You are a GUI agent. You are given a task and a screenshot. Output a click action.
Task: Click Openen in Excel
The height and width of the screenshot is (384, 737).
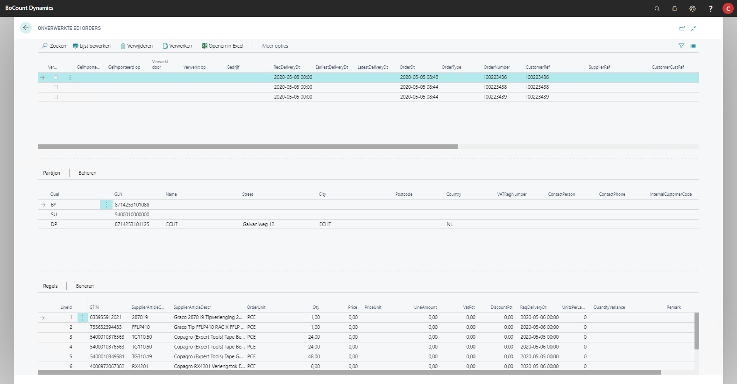tap(222, 46)
